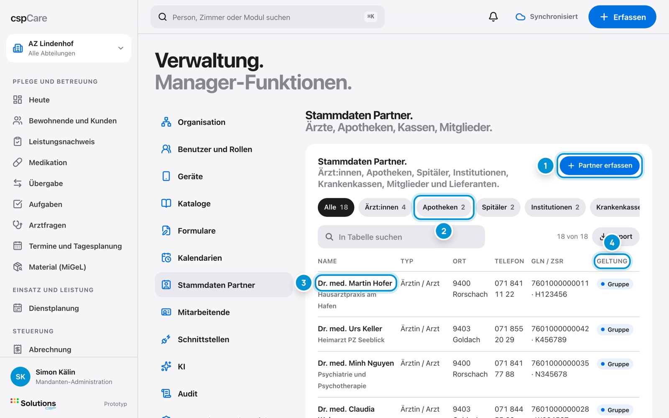Click the Arztfragen stethoscope icon

tap(18, 225)
